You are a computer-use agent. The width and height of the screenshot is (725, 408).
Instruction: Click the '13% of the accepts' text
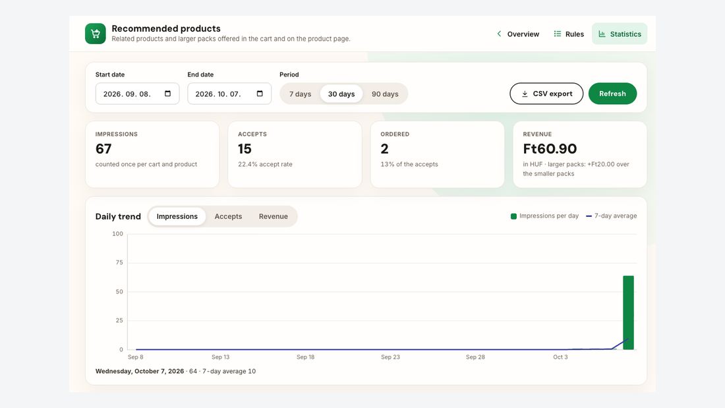409,164
